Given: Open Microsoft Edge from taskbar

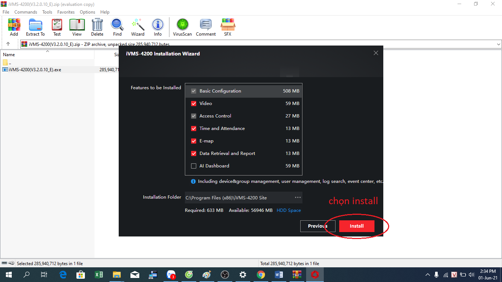Looking at the screenshot, I should [63, 275].
